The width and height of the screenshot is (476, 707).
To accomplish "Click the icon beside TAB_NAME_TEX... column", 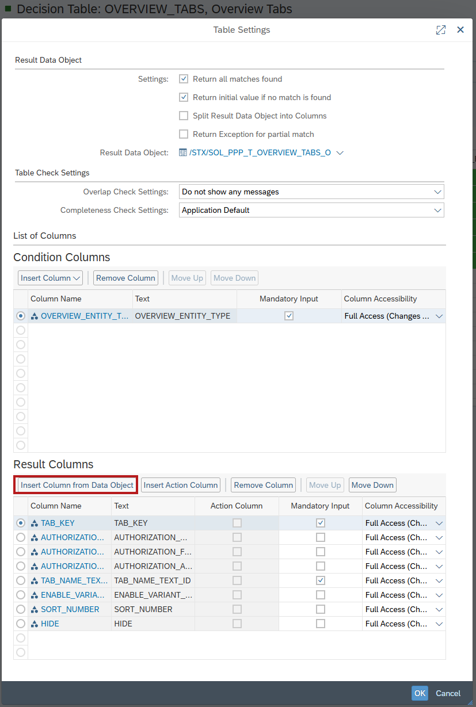I will [x=35, y=581].
